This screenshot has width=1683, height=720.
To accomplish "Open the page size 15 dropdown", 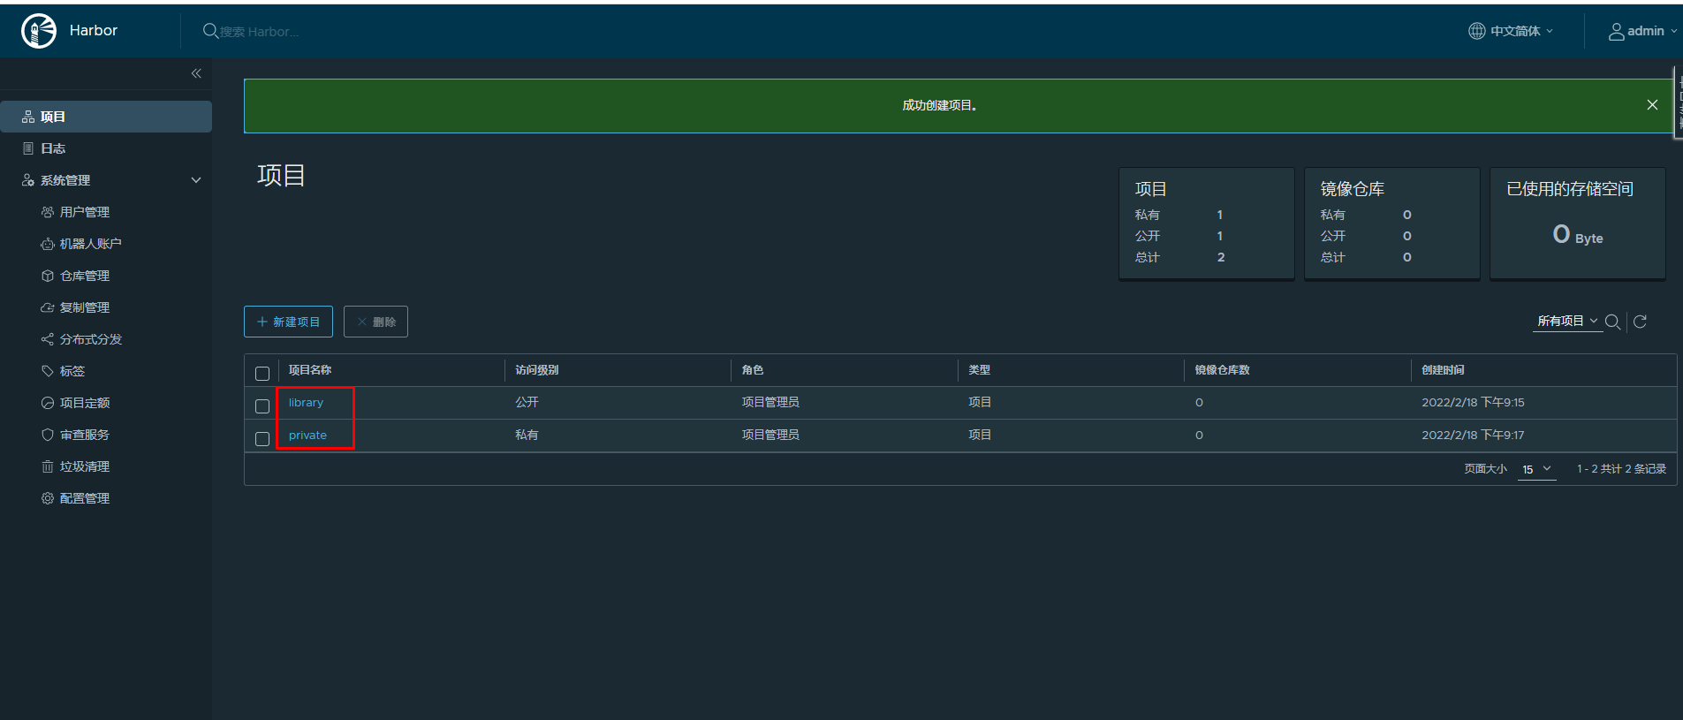I will click(x=1536, y=469).
